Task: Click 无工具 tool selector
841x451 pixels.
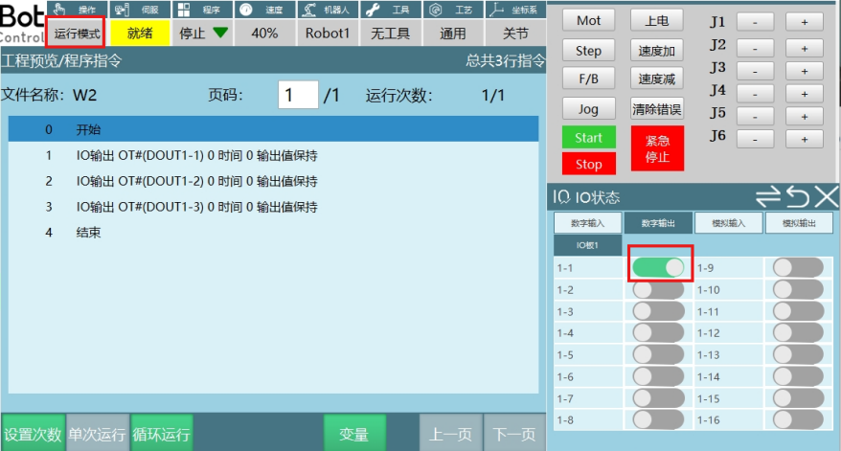Action: point(391,34)
